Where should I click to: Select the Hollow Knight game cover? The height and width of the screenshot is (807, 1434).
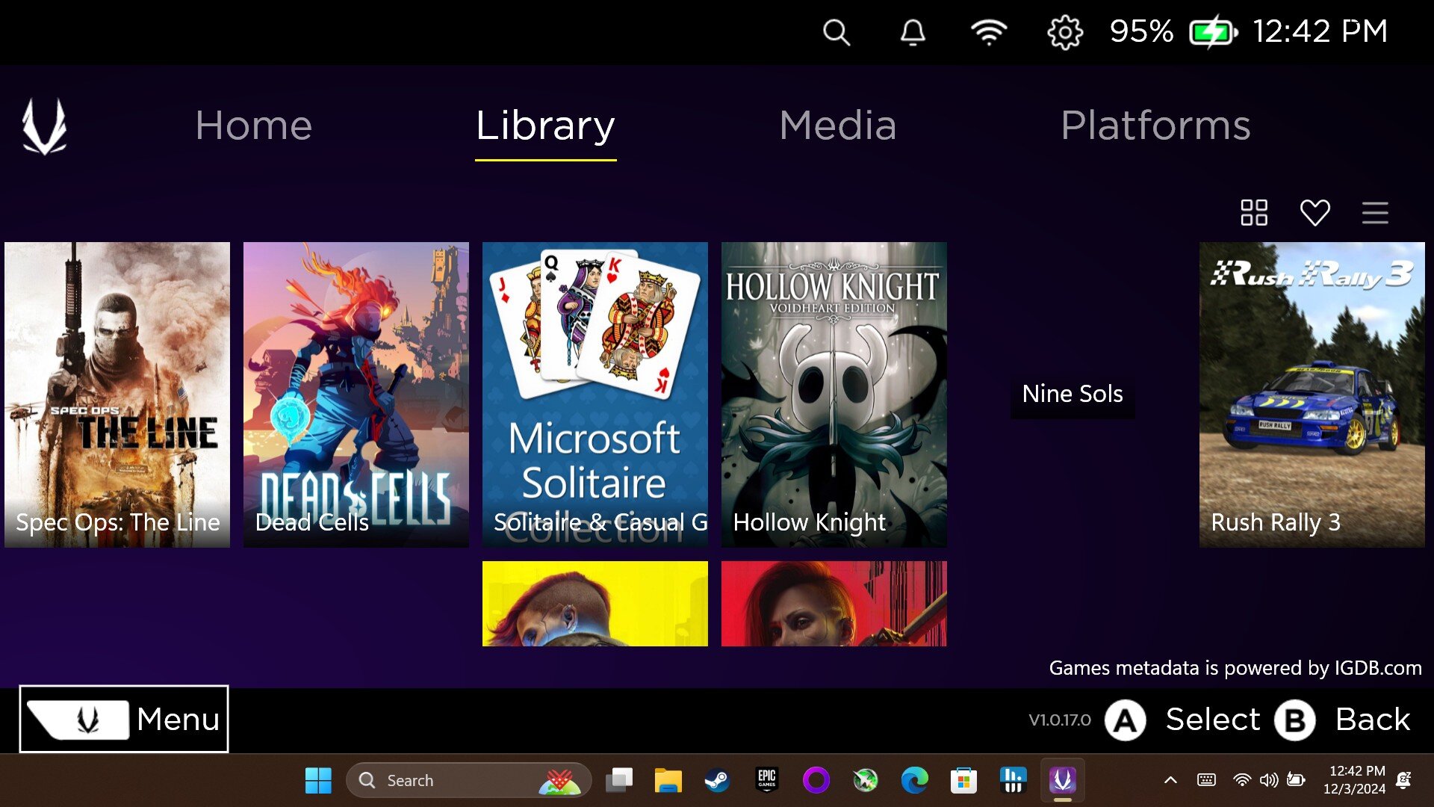[x=834, y=395]
